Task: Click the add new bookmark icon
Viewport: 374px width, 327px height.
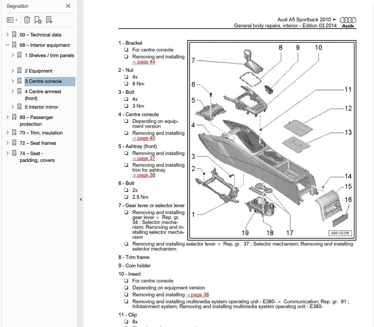Action: point(38,20)
